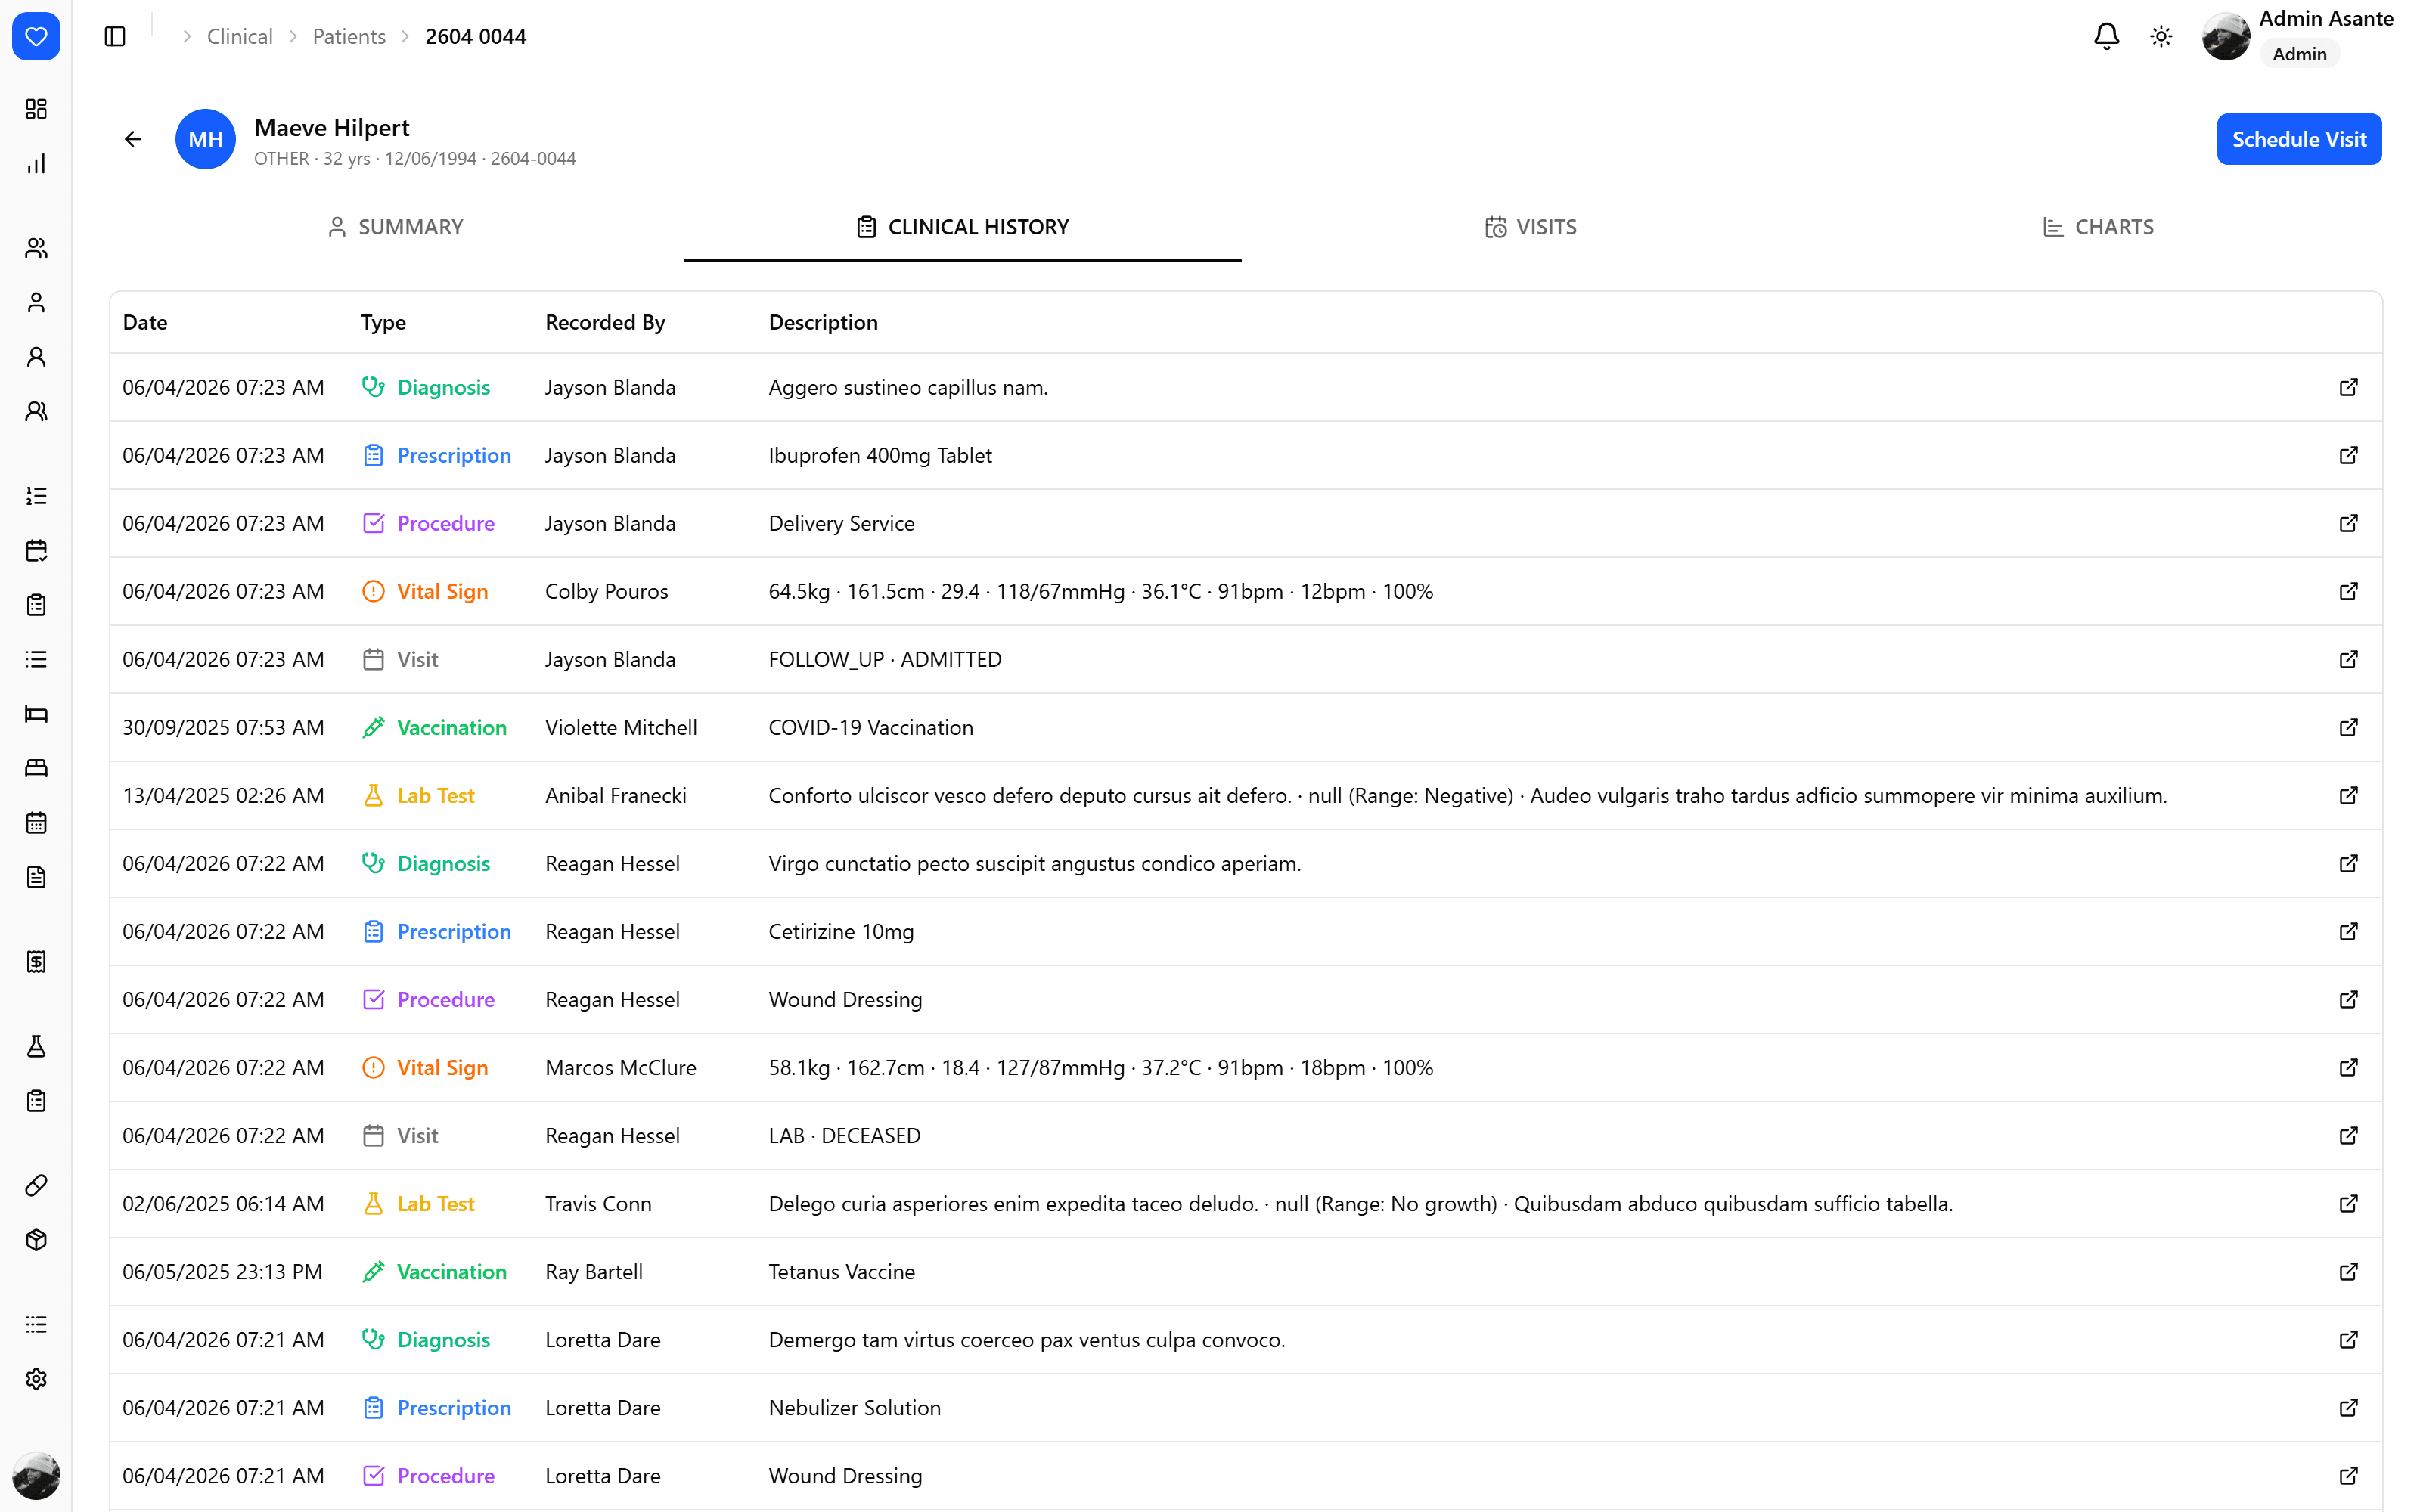Open the package box icon in sidebar

(x=36, y=1240)
